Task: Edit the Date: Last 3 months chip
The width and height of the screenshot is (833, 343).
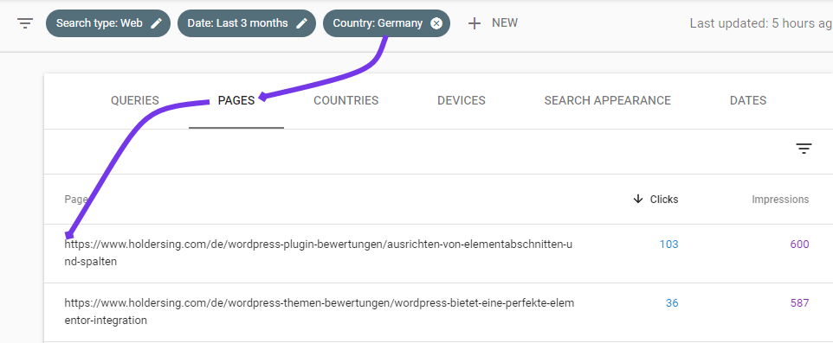Action: [247, 23]
